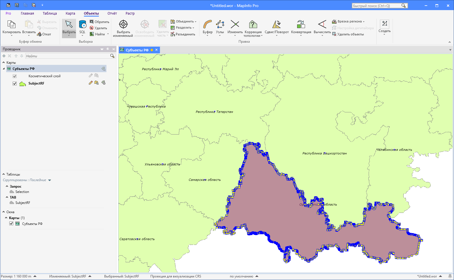Click the Копировать copy icon
The image size is (454, 280).
point(12,25)
